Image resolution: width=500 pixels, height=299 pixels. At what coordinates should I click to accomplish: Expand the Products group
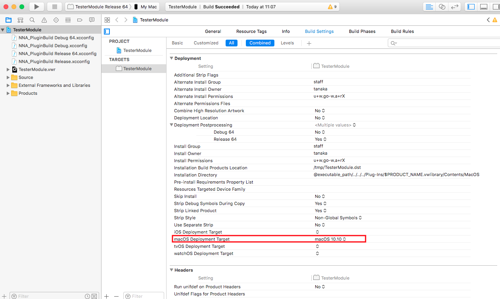[8, 93]
